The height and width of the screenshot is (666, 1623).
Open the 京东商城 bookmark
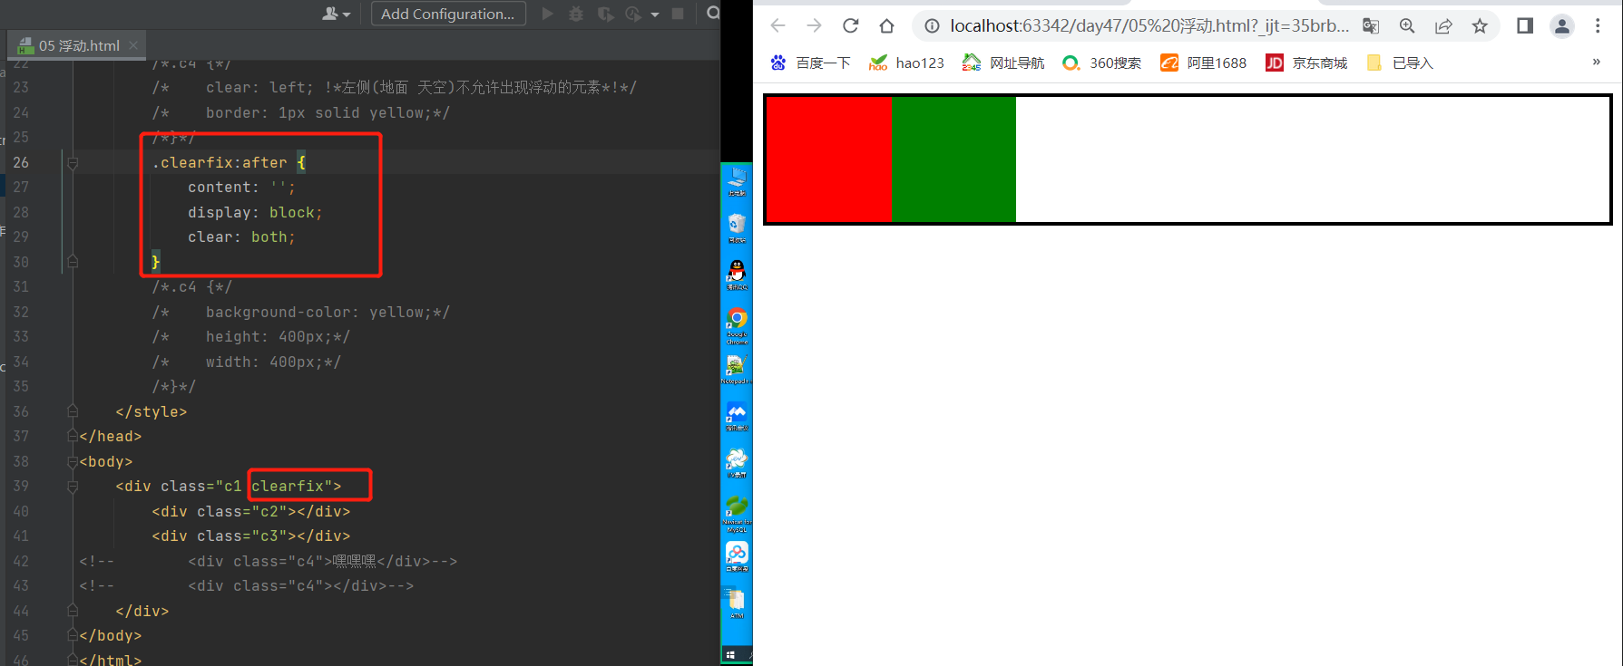click(x=1306, y=63)
